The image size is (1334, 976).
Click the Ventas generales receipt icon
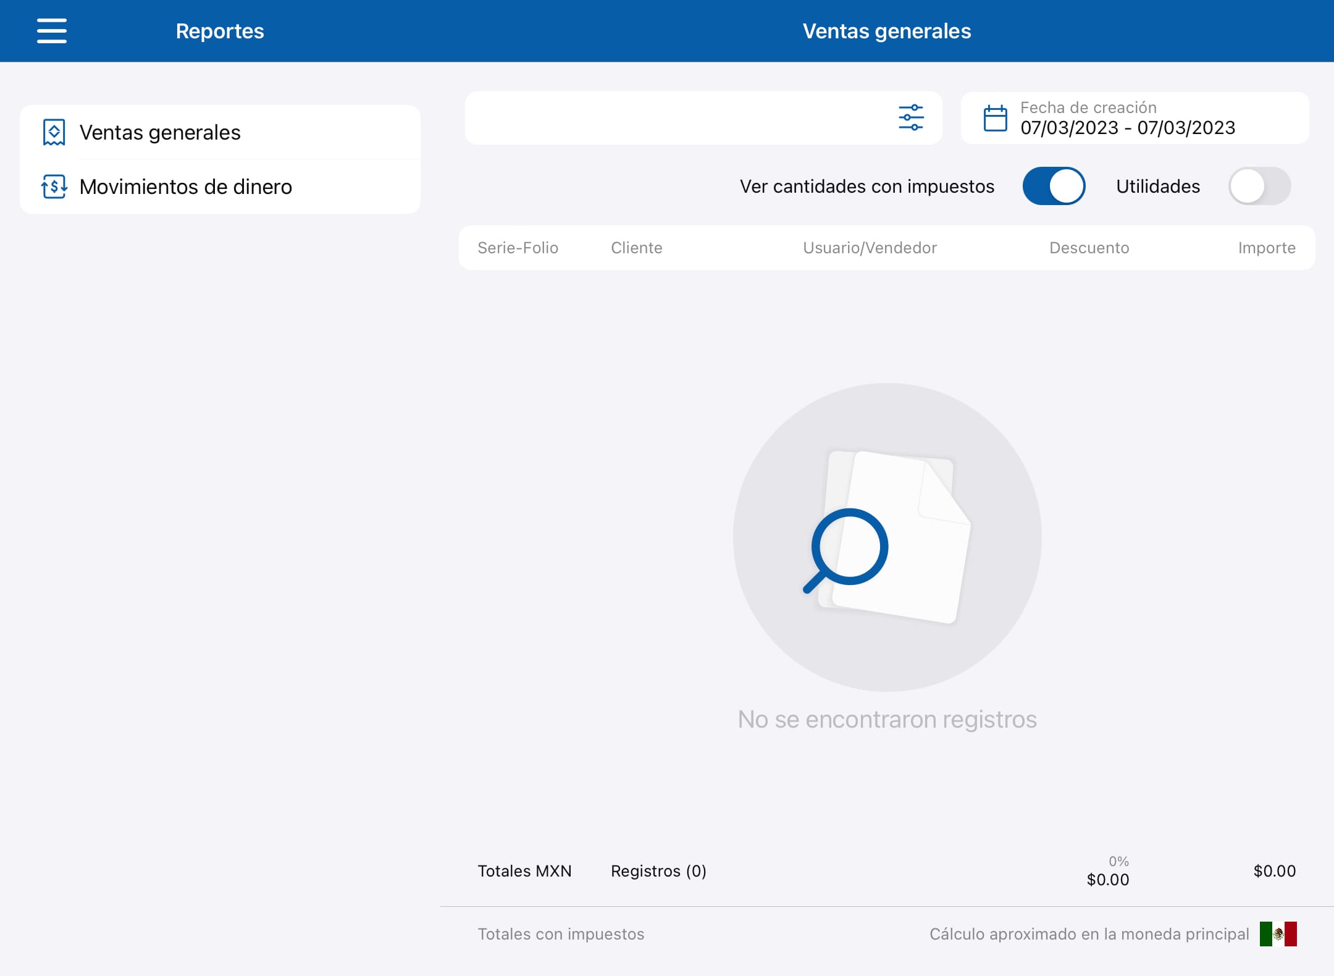click(x=54, y=132)
